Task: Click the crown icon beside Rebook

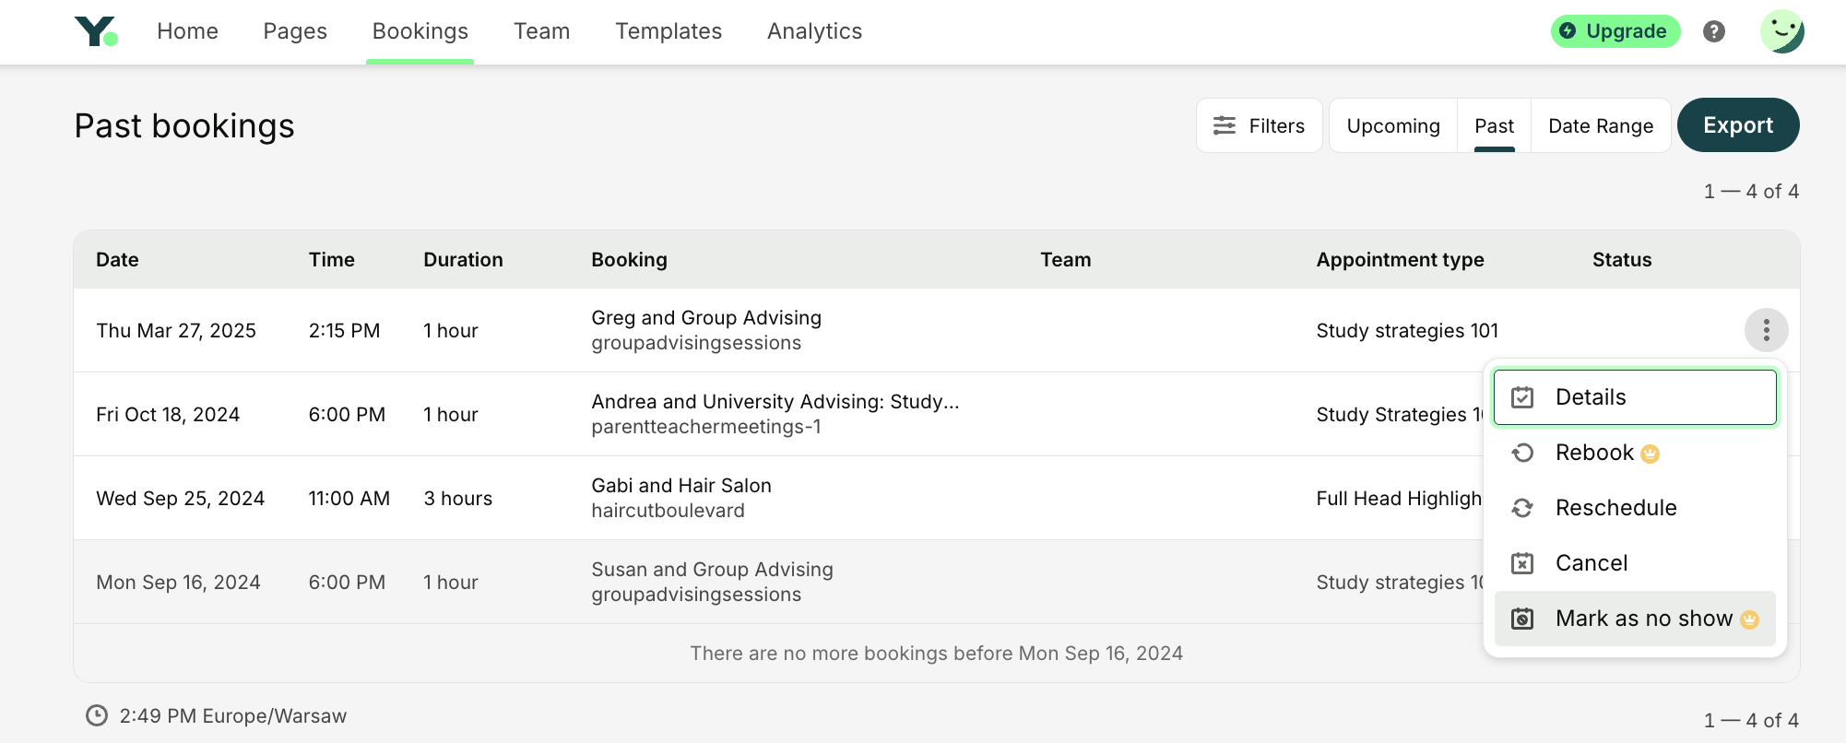Action: (1650, 453)
